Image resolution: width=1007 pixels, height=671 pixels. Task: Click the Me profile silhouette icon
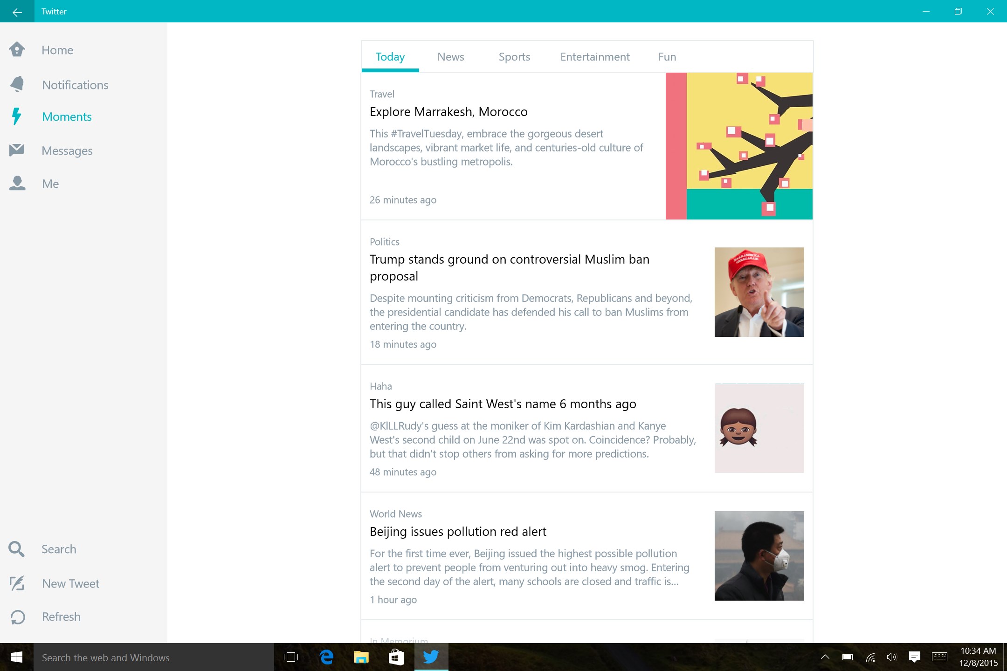(x=17, y=183)
